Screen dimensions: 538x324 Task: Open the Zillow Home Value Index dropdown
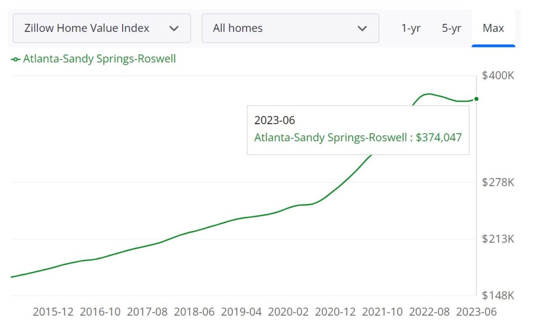pyautogui.click(x=102, y=28)
